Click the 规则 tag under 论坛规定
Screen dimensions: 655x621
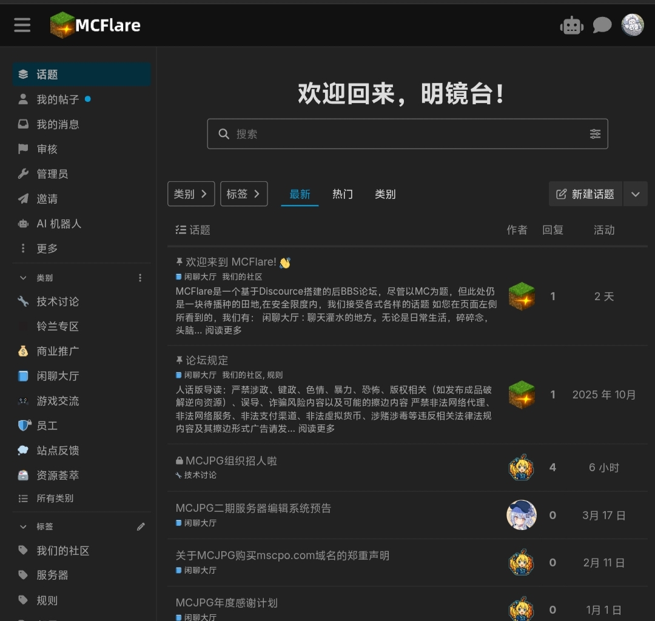tap(275, 375)
